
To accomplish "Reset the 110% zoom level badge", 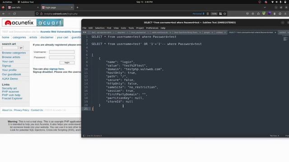I will tap(214, 13).
